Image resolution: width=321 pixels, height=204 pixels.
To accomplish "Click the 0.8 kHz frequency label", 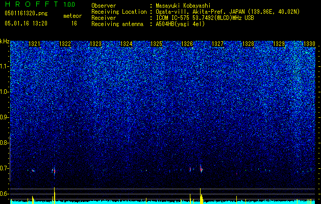I will coord(4,143).
